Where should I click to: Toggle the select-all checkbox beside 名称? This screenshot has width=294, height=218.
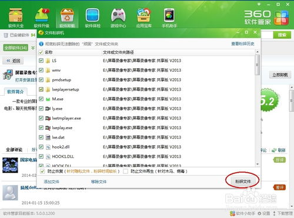tap(41, 52)
